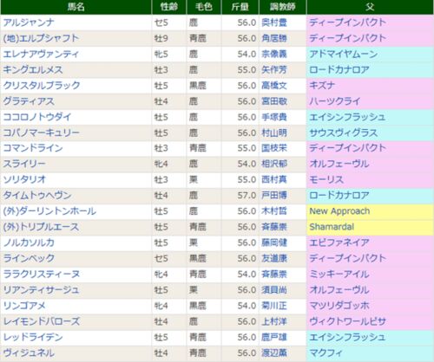The height and width of the screenshot is (362, 434).
Task: Select horse コマンドライン
Action: click(33, 148)
